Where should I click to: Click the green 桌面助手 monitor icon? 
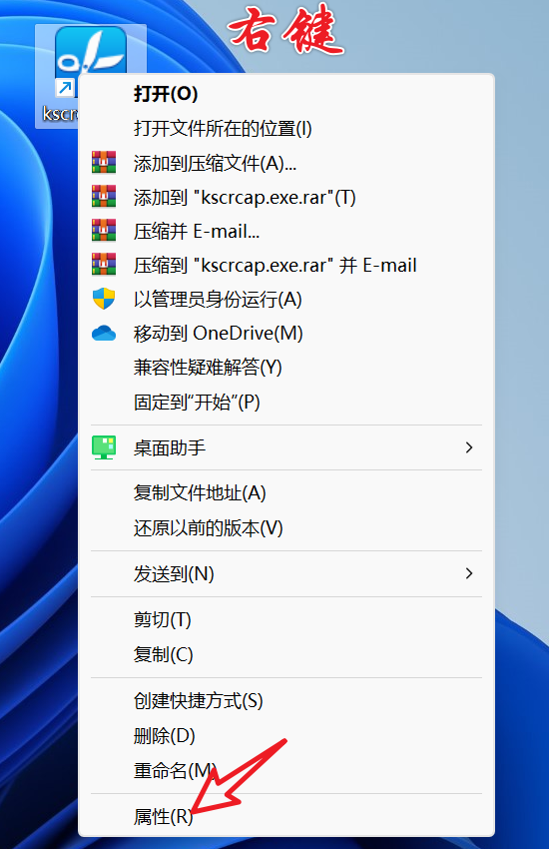click(104, 447)
